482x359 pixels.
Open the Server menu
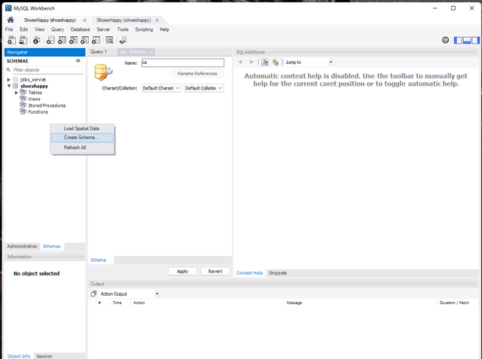[x=103, y=29]
